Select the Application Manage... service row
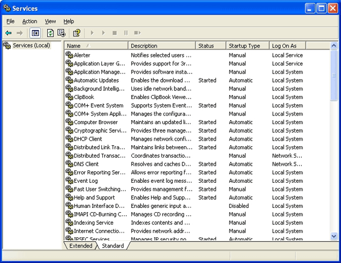 [197, 72]
